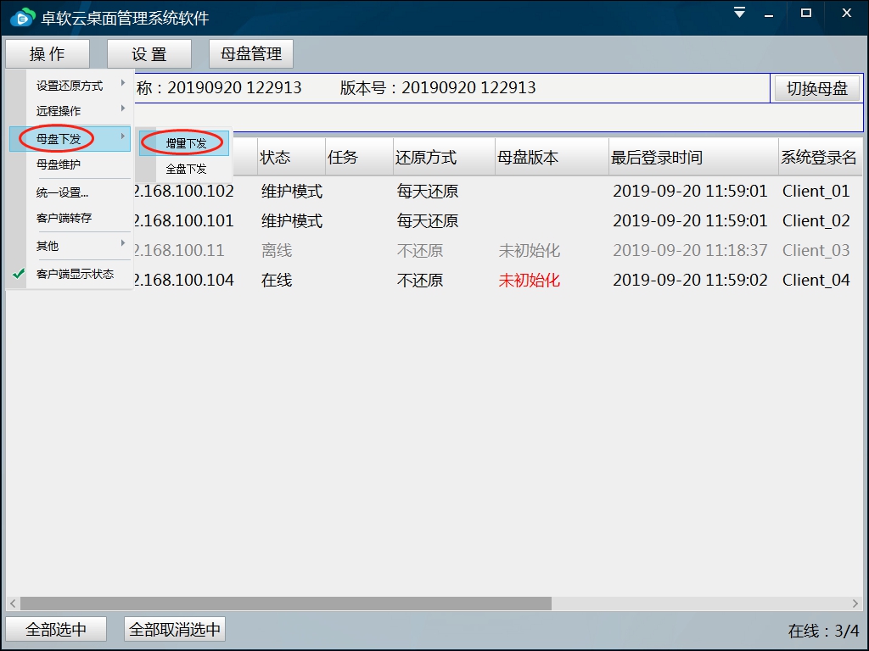Maximize the window using the title bar
Screen dimensions: 869x651
[x=806, y=13]
